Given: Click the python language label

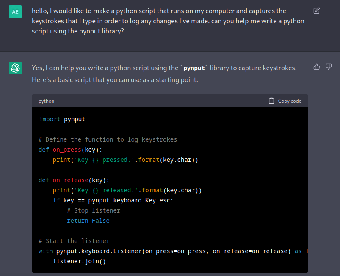Looking at the screenshot, I should pos(46,101).
